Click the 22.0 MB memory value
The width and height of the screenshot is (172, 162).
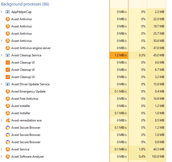tap(159, 19)
